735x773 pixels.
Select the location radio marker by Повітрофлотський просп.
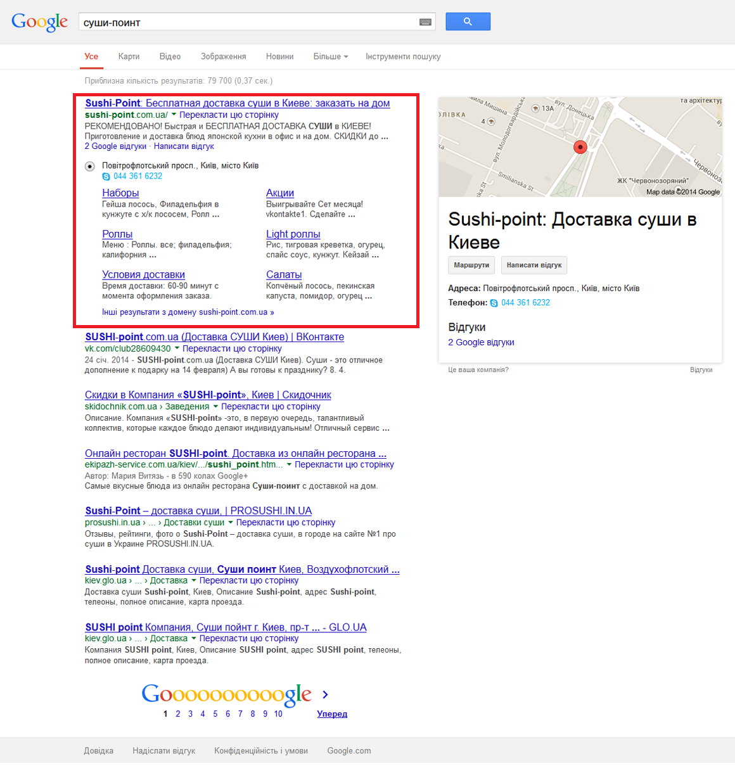pos(90,166)
